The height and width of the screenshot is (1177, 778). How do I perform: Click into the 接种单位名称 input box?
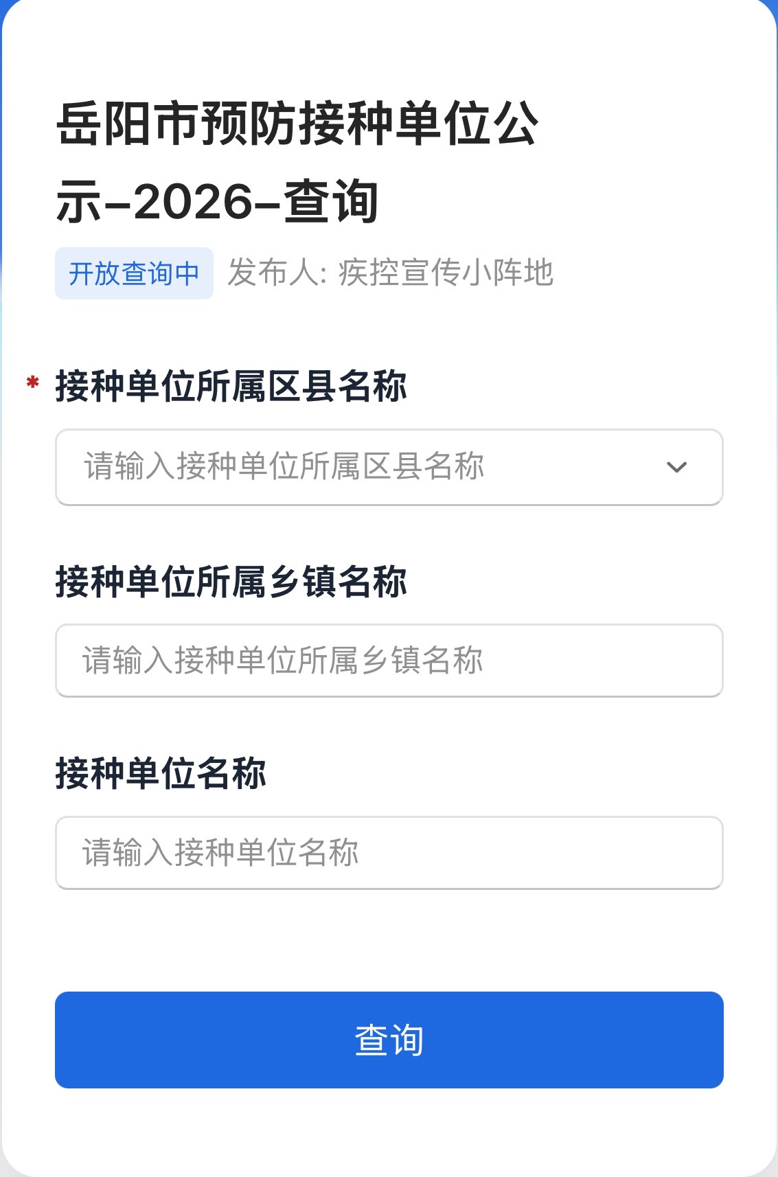(x=389, y=853)
